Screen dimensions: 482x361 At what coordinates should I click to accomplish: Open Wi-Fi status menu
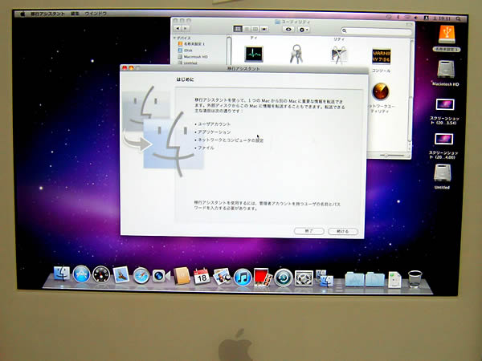(407, 18)
